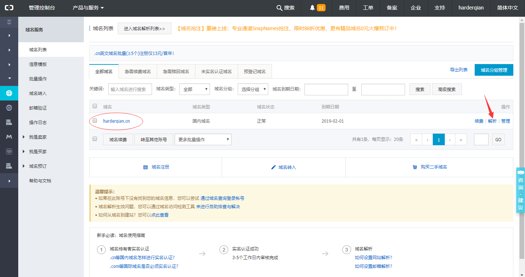525x277 pixels.
Task: Toggle the hamburger menu icon in sidebar
Action: pyautogui.click(x=9, y=22)
